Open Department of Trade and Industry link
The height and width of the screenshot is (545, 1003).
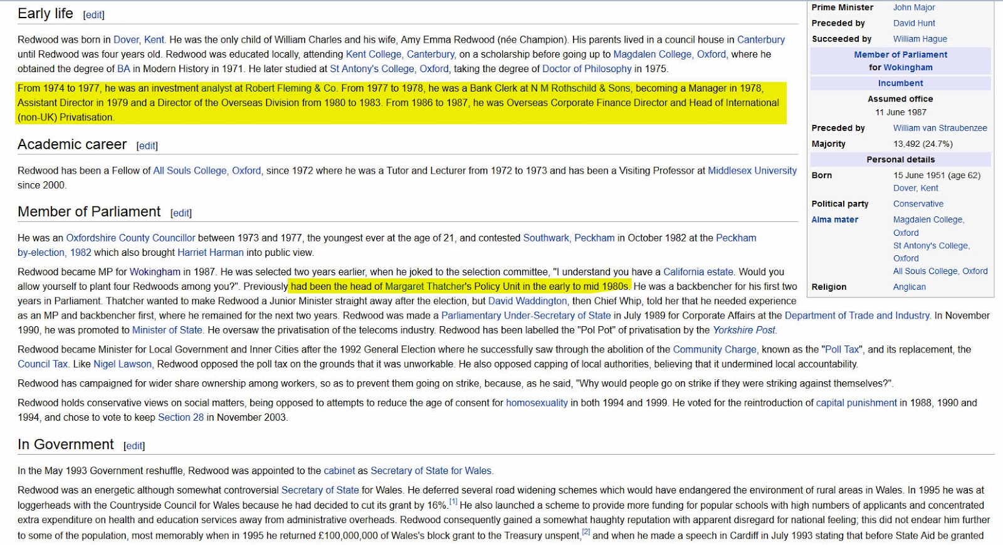tap(857, 315)
